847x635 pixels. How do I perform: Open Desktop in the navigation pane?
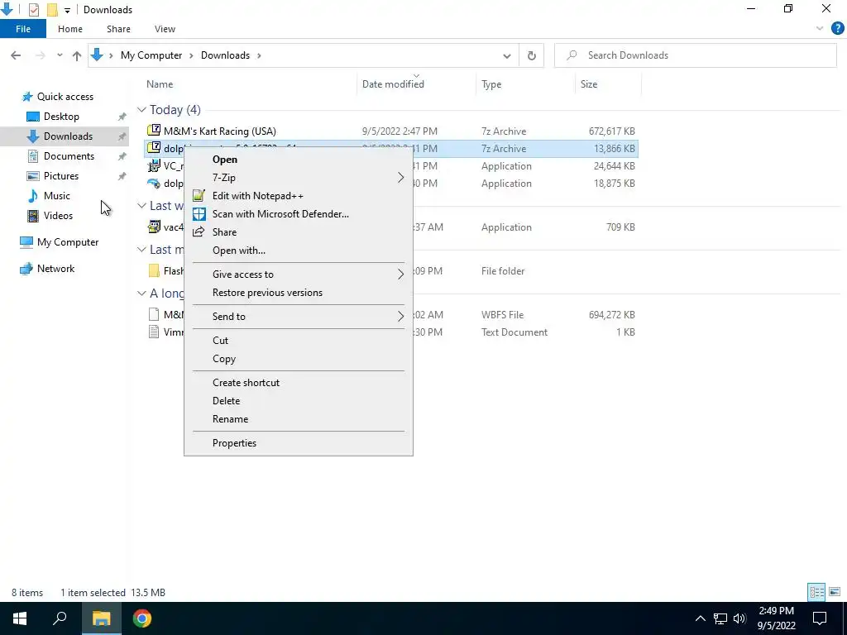[61, 117]
